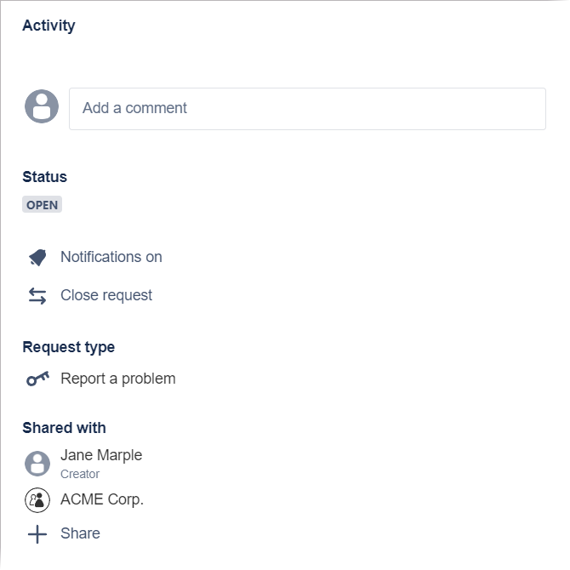Click the Status heading
Viewport: 570px width, 570px height.
pos(44,177)
